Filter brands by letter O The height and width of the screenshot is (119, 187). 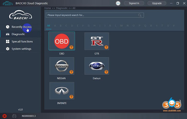click(x=134, y=26)
